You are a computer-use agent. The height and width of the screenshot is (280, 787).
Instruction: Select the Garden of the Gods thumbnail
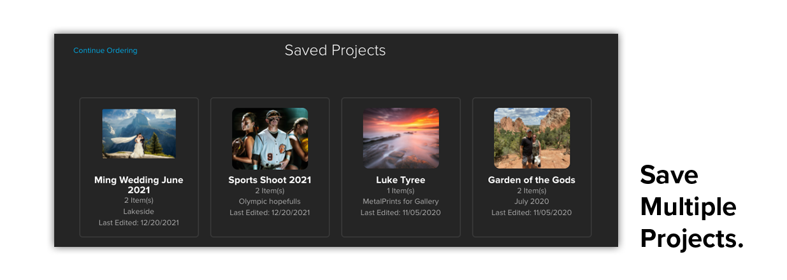531,138
